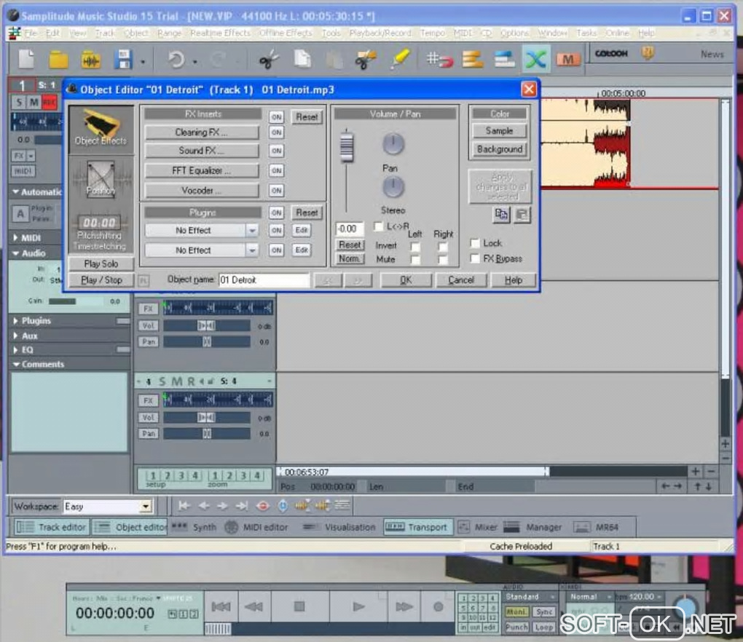Open the Offline Effects menu
This screenshot has height=642, width=743.
click(286, 33)
